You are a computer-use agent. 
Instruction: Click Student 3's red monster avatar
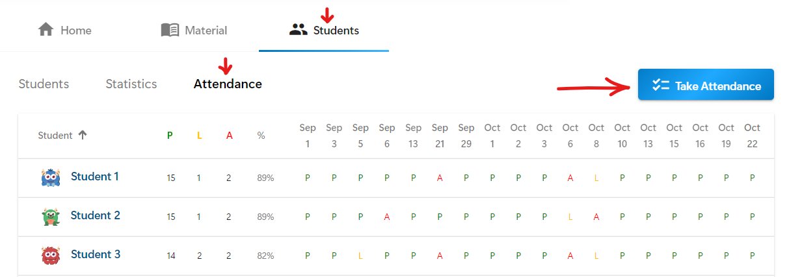pyautogui.click(x=51, y=255)
